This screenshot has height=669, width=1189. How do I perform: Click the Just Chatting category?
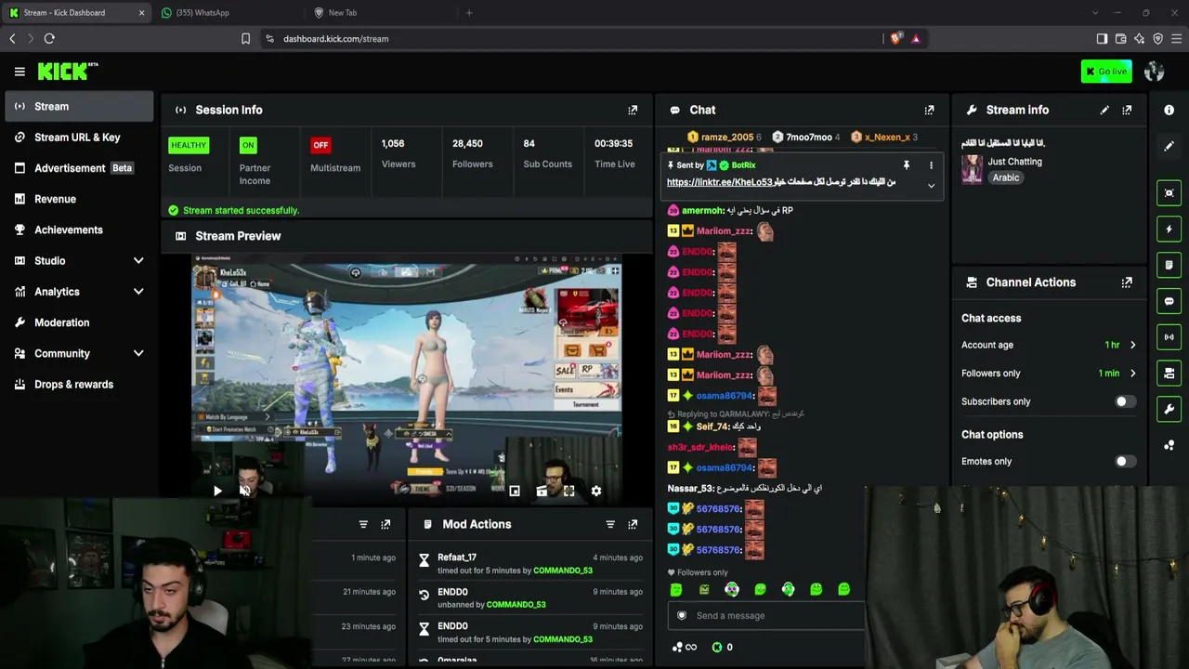[x=1014, y=162]
